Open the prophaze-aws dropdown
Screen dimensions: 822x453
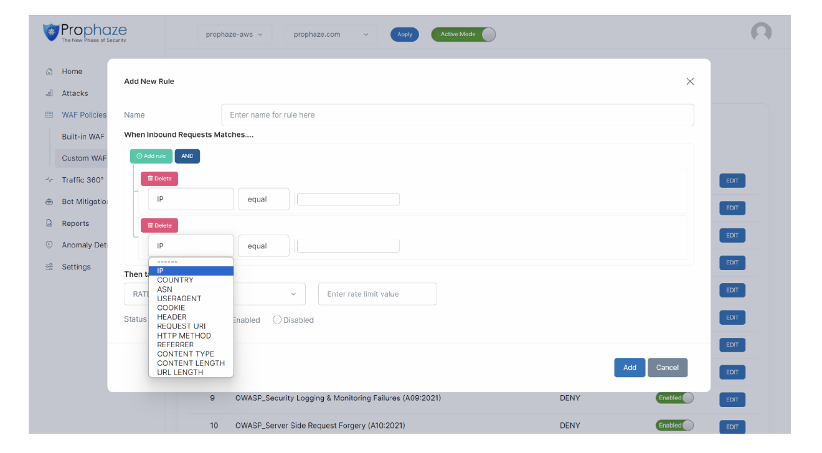pyautogui.click(x=234, y=34)
